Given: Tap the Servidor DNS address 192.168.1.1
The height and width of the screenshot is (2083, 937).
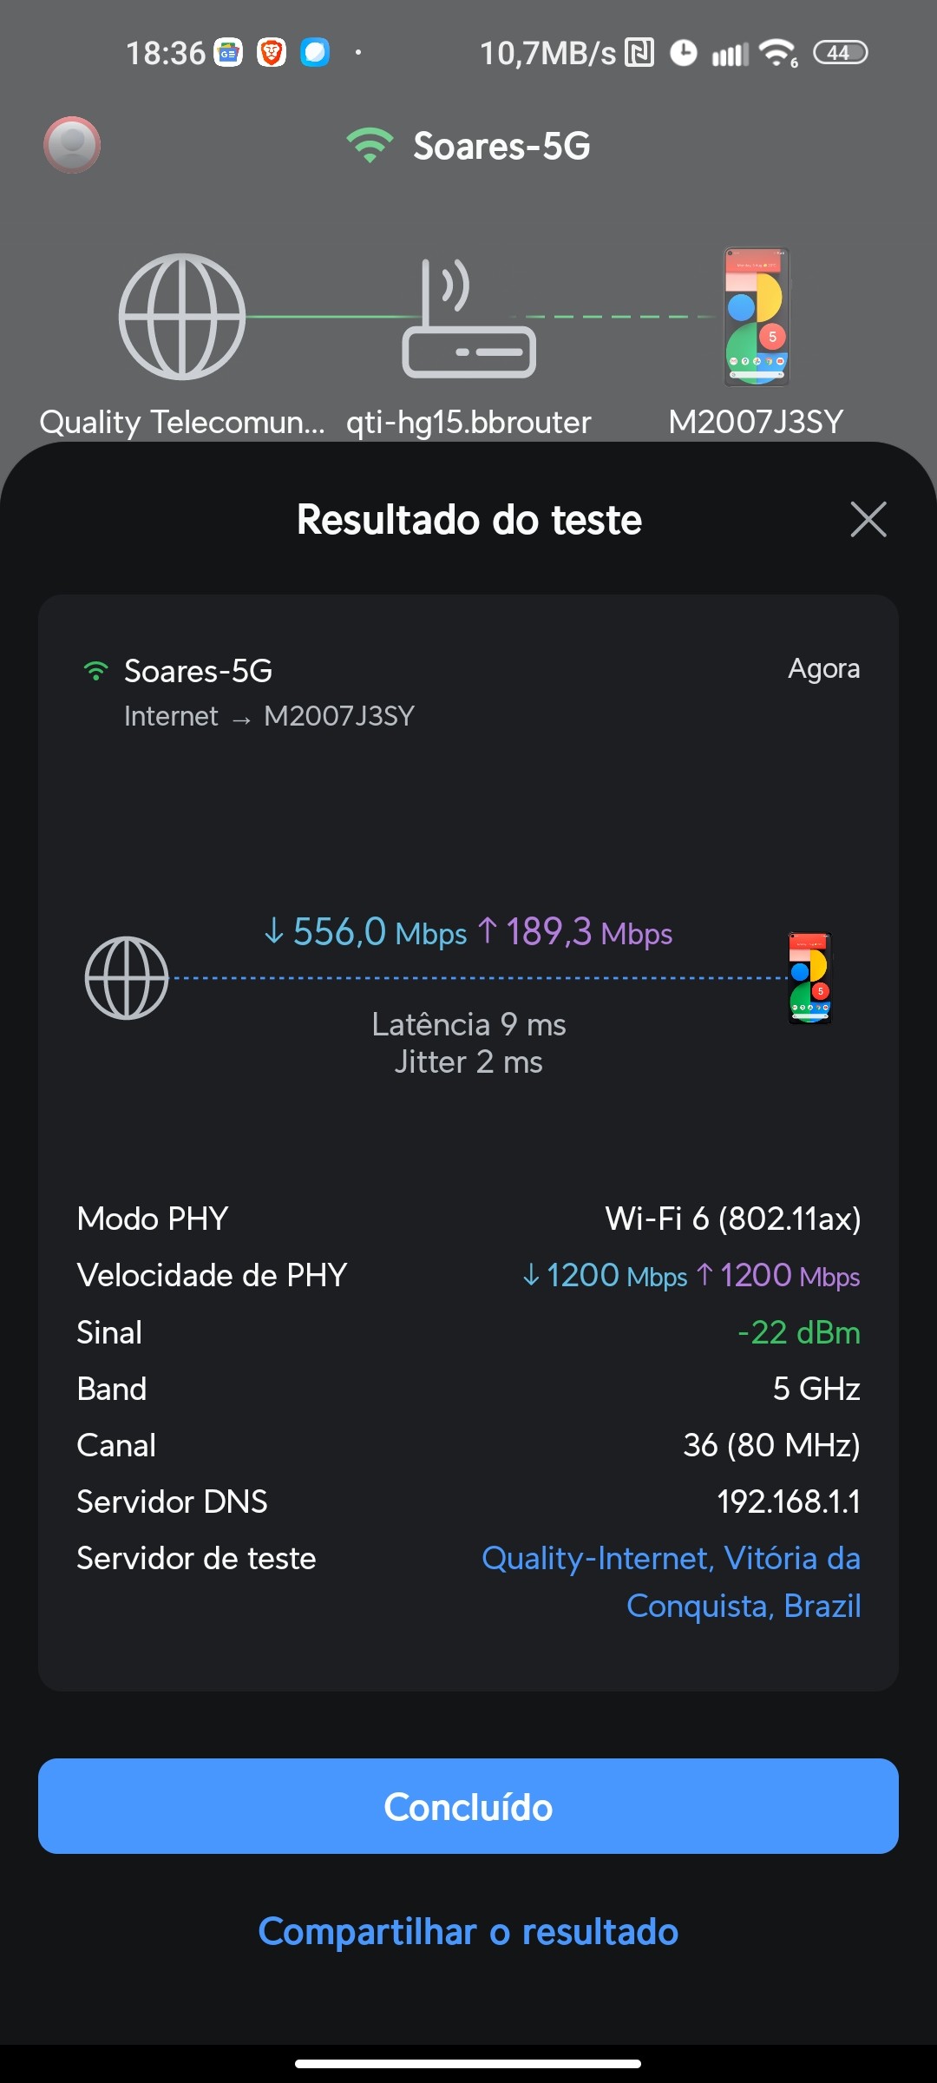Looking at the screenshot, I should 788,1501.
